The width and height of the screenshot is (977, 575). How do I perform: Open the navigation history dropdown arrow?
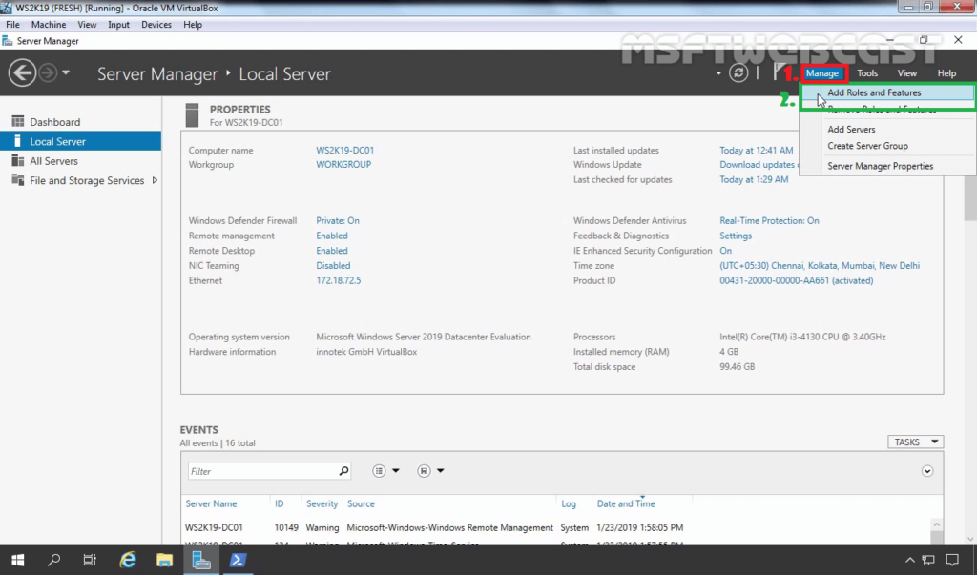click(x=66, y=72)
